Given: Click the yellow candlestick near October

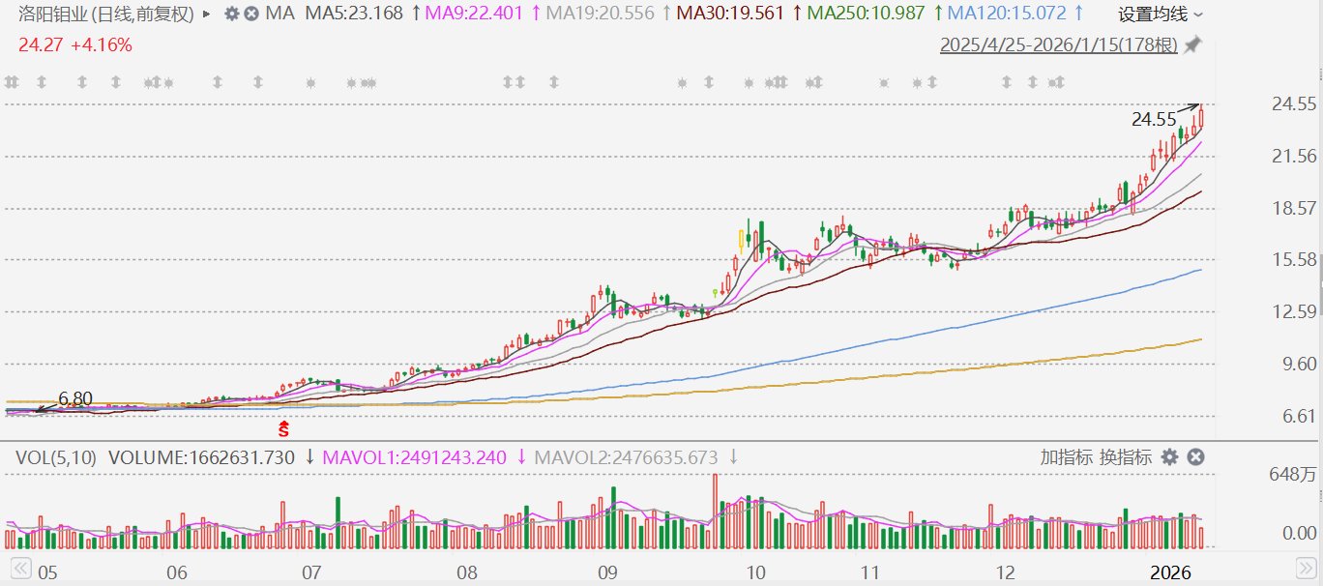Looking at the screenshot, I should 743,238.
